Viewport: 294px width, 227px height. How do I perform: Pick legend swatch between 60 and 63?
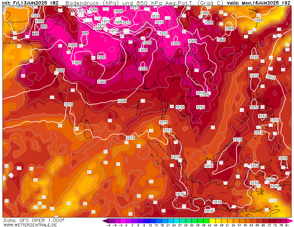(248, 221)
